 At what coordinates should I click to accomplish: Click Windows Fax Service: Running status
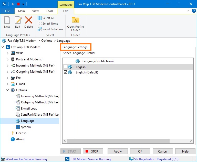pos(26,159)
